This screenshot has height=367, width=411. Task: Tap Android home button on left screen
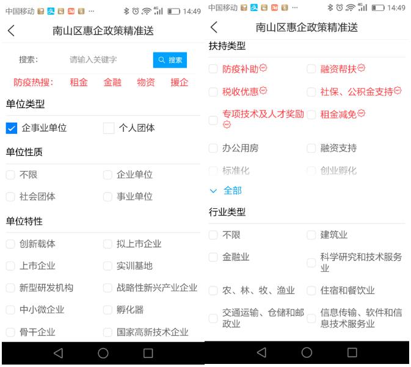tap(103, 353)
